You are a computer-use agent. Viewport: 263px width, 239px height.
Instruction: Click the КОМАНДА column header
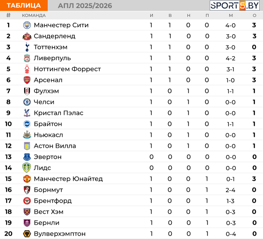(34, 16)
